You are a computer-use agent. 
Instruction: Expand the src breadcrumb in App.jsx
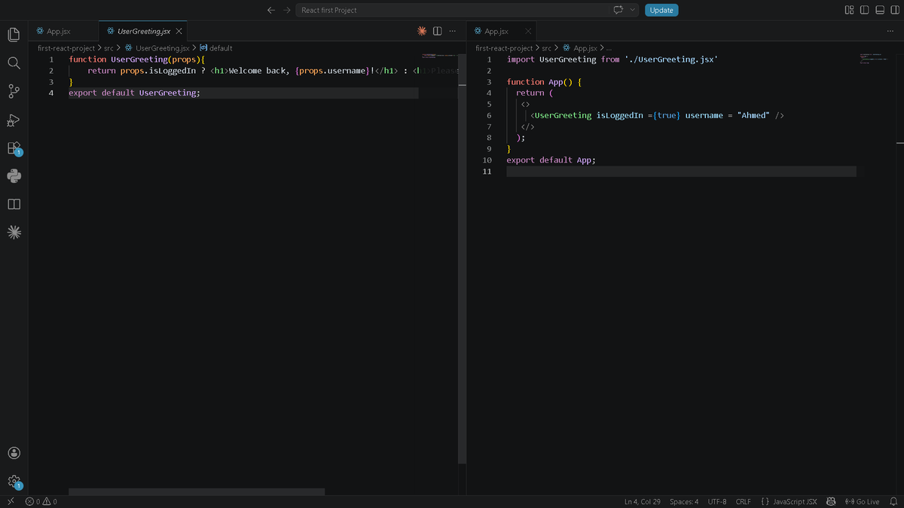[x=545, y=47]
